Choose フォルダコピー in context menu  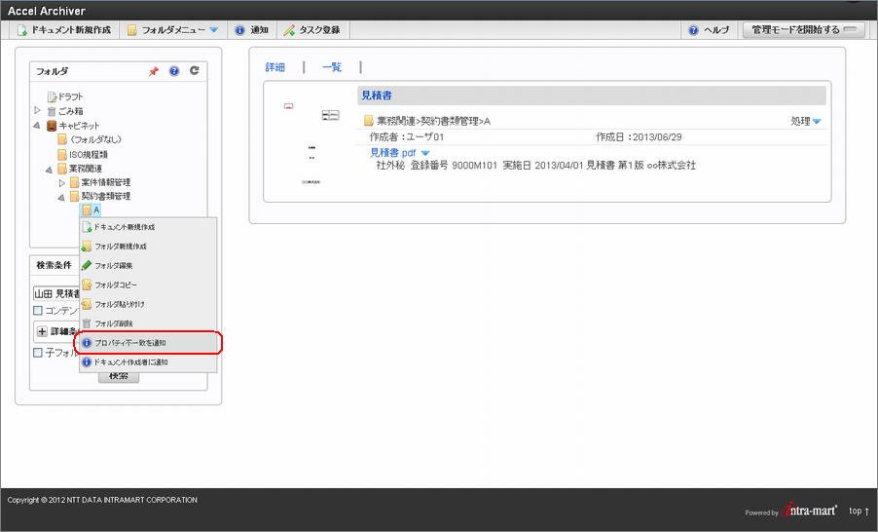tap(148, 285)
